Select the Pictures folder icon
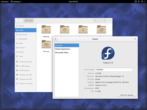Viewport: 147px width, 110px height. coord(46,44)
